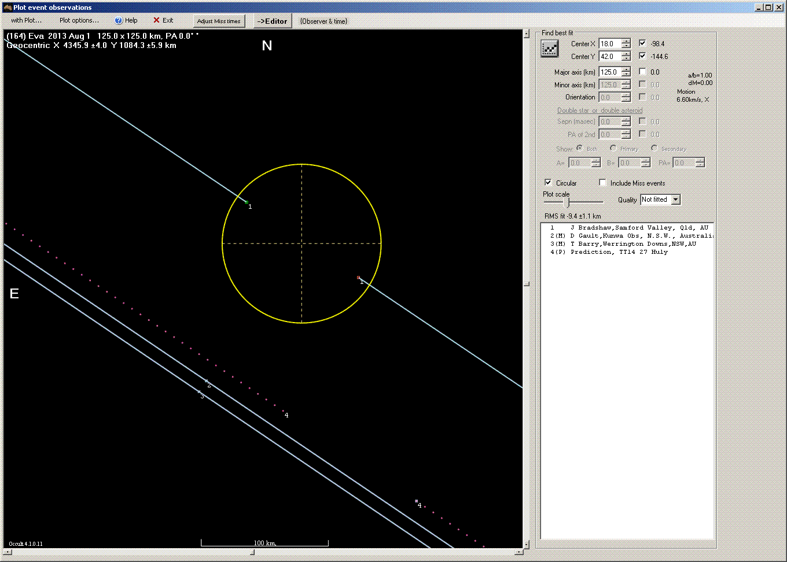Select the Primary radio button
The image size is (787, 562).
tap(613, 148)
